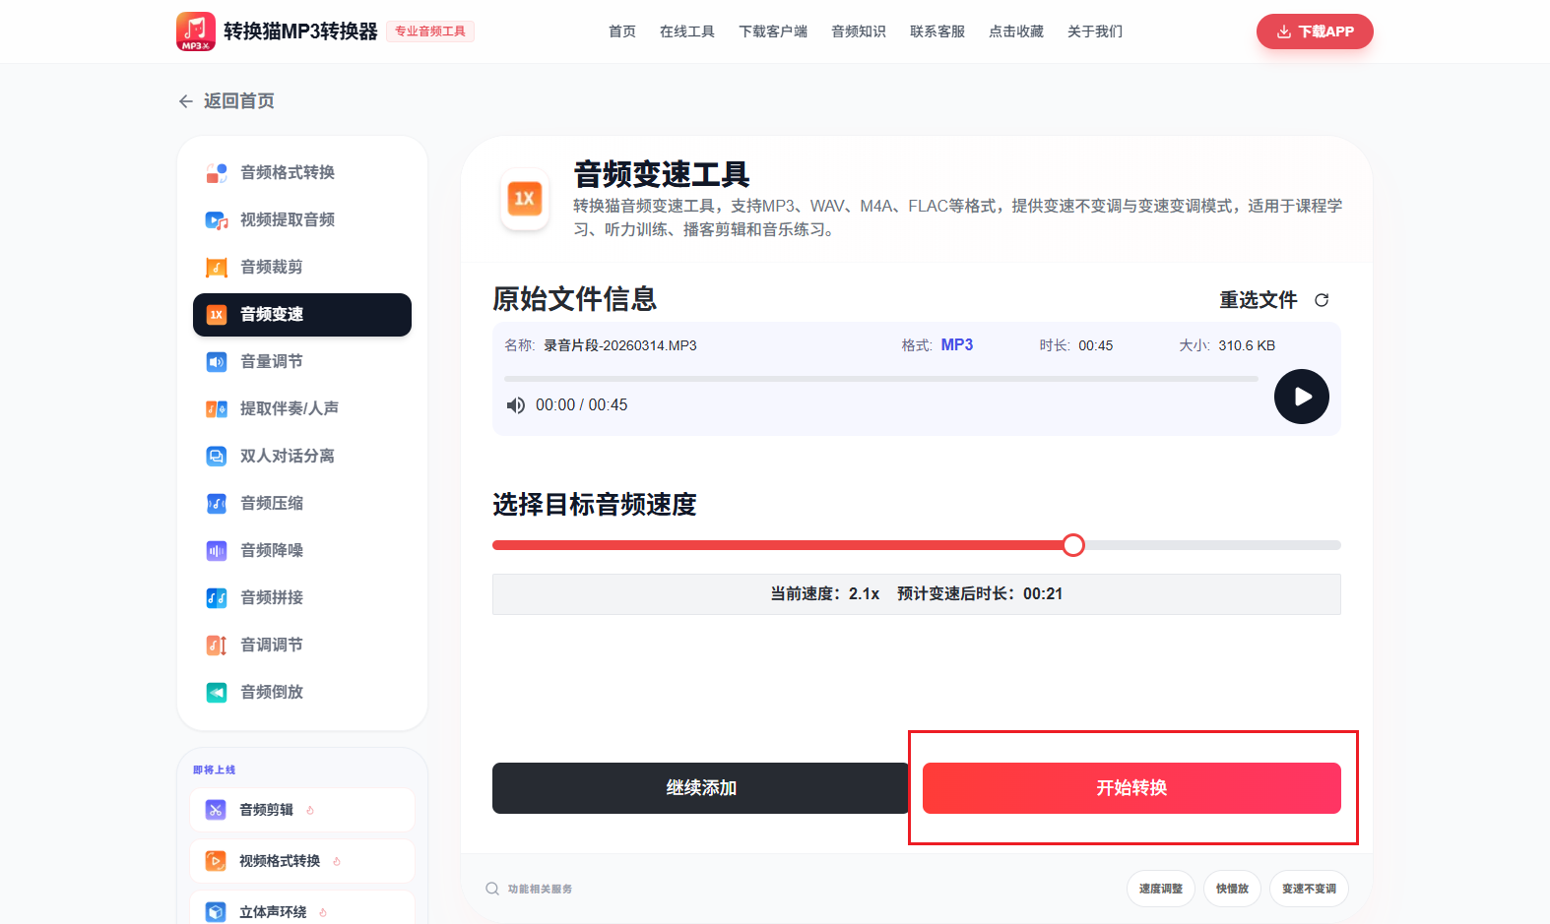Open the 音频降噪 tool
Image resolution: width=1550 pixels, height=924 pixels.
click(x=271, y=550)
